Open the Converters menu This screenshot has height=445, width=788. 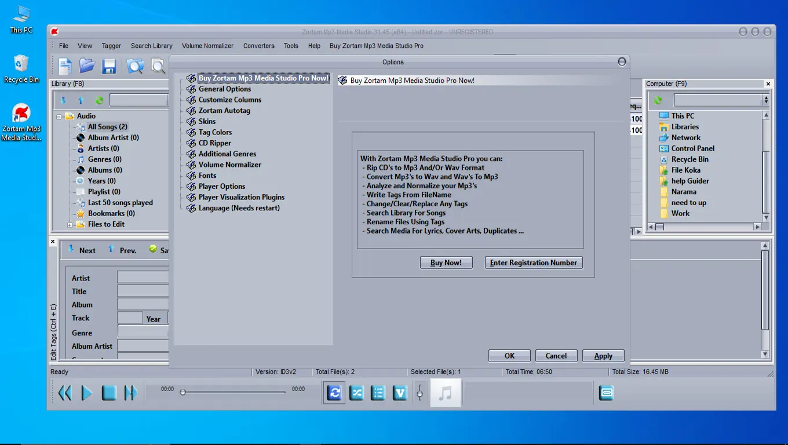(x=259, y=46)
